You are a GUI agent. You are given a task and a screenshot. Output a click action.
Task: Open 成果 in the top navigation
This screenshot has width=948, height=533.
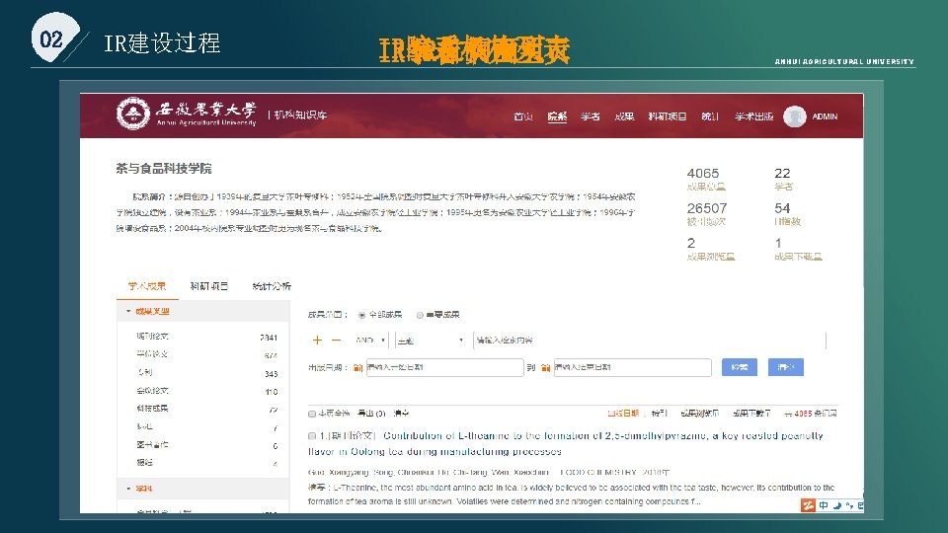624,116
